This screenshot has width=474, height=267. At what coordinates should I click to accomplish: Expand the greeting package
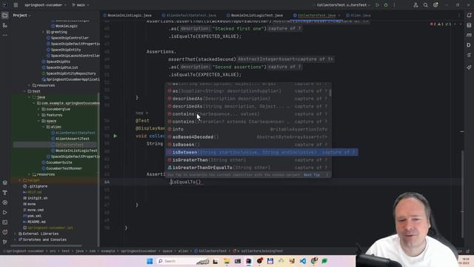(x=43, y=32)
